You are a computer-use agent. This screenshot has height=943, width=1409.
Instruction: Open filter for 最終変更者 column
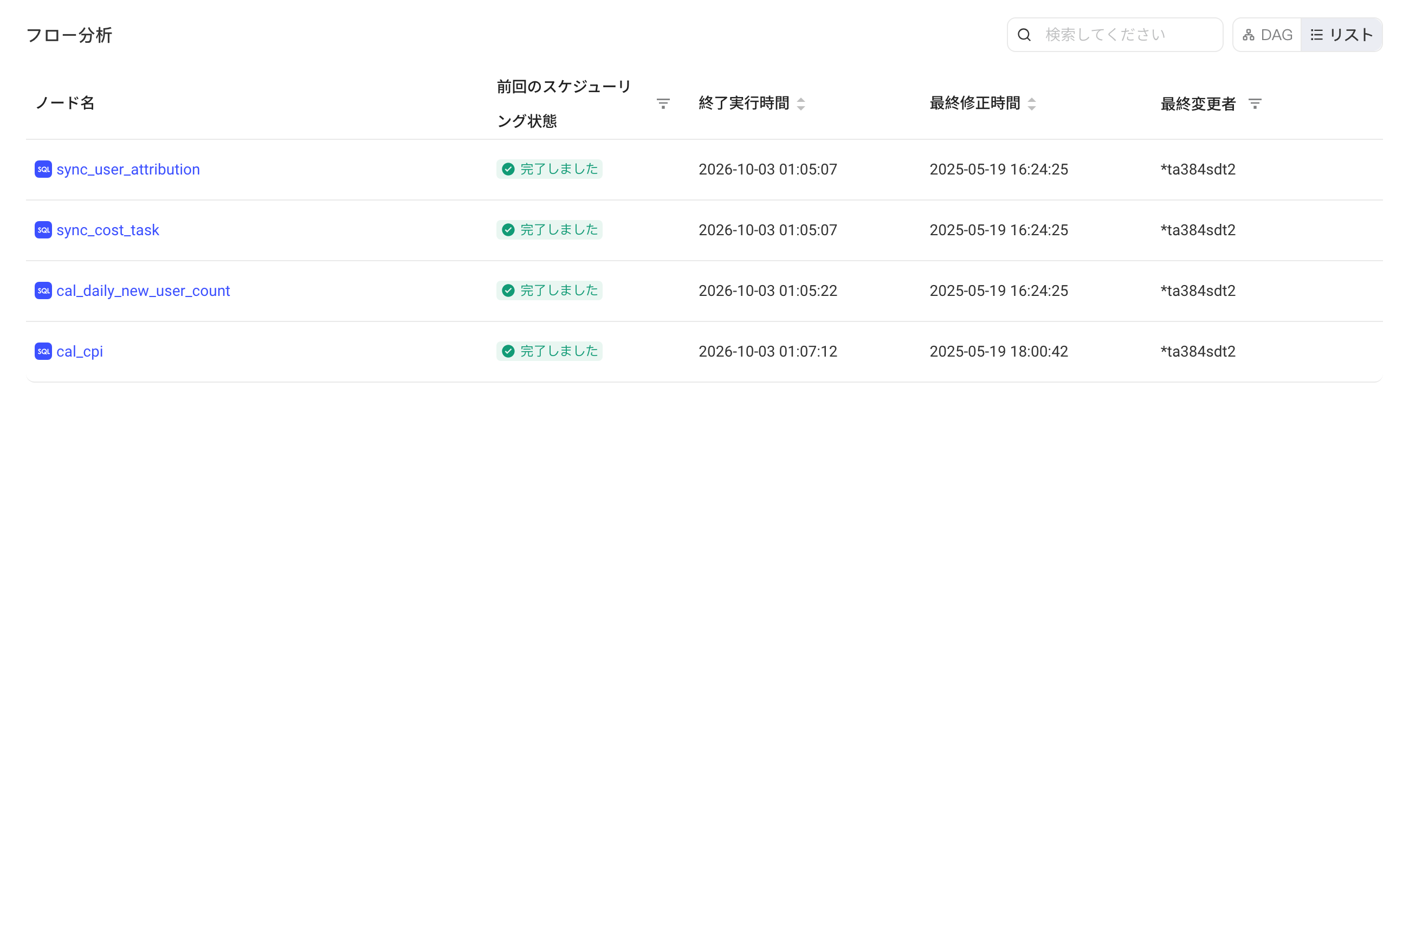[1255, 104]
